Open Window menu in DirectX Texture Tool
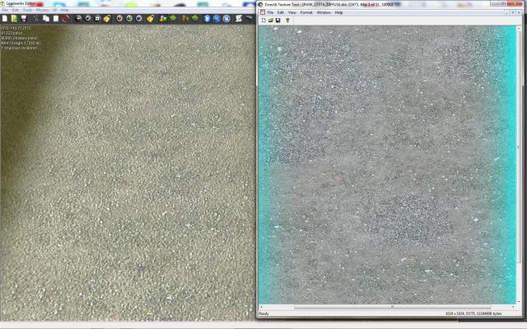The height and width of the screenshot is (329, 527). (x=324, y=12)
